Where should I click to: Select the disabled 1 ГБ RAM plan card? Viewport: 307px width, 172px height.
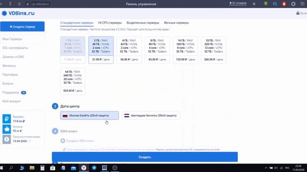click(x=72, y=50)
